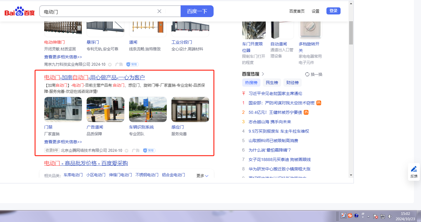Expand the 更多 related categories dropdown
Screen dimensions: 421x222
tap(202, 176)
